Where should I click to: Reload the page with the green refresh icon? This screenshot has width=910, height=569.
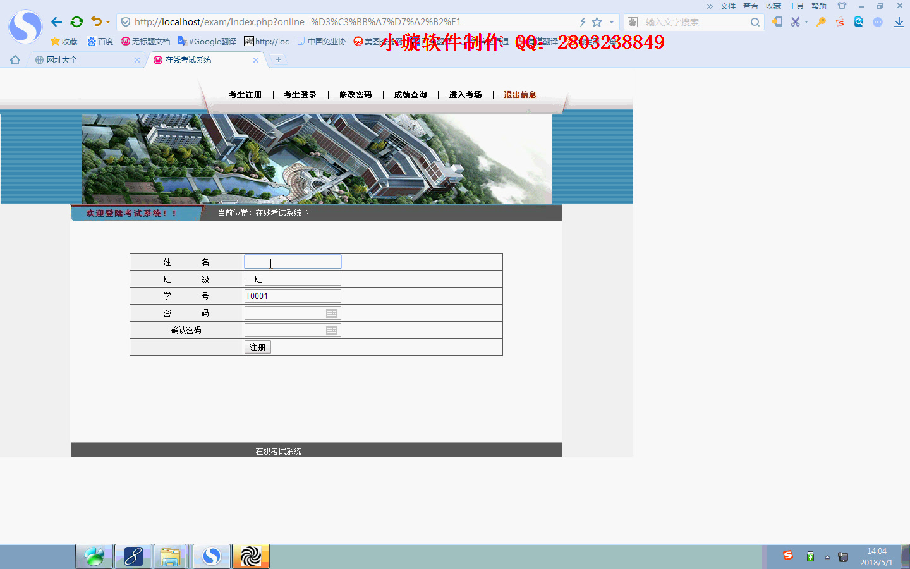76,21
